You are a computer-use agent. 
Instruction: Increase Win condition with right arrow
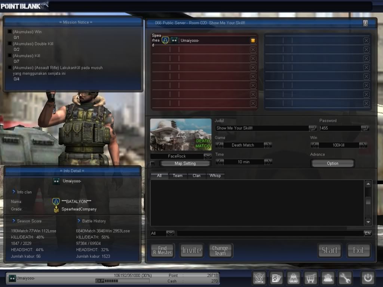coord(363,145)
